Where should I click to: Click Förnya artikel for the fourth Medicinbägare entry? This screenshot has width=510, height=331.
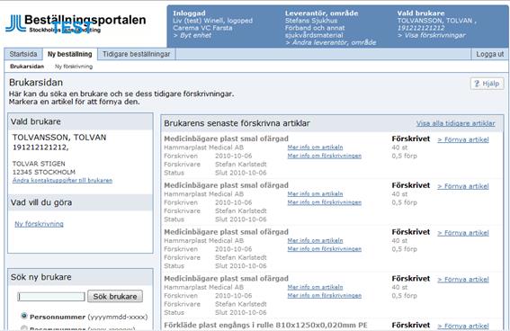point(463,280)
